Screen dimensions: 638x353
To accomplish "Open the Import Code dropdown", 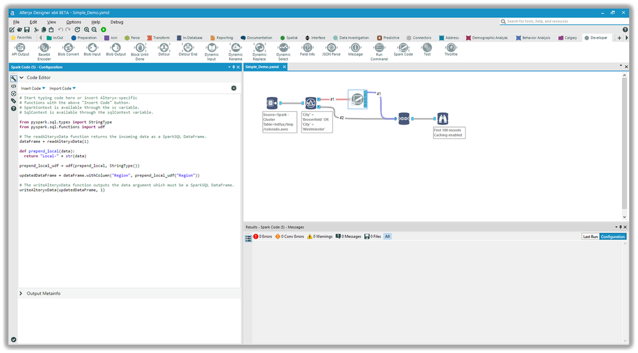I will click(x=62, y=88).
